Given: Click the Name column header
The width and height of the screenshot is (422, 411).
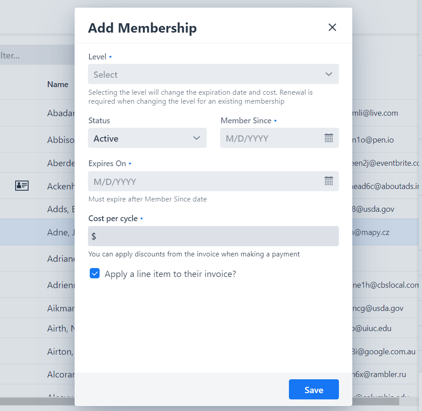Looking at the screenshot, I should tap(58, 84).
